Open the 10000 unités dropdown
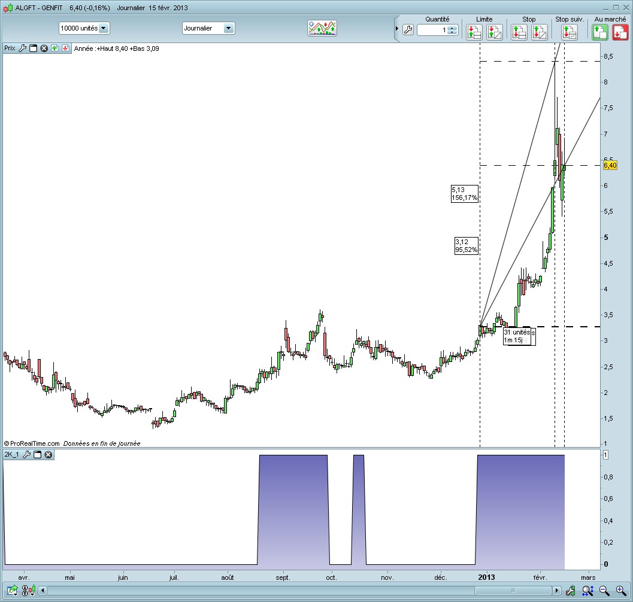Viewport: 633px width, 602px height. point(103,28)
